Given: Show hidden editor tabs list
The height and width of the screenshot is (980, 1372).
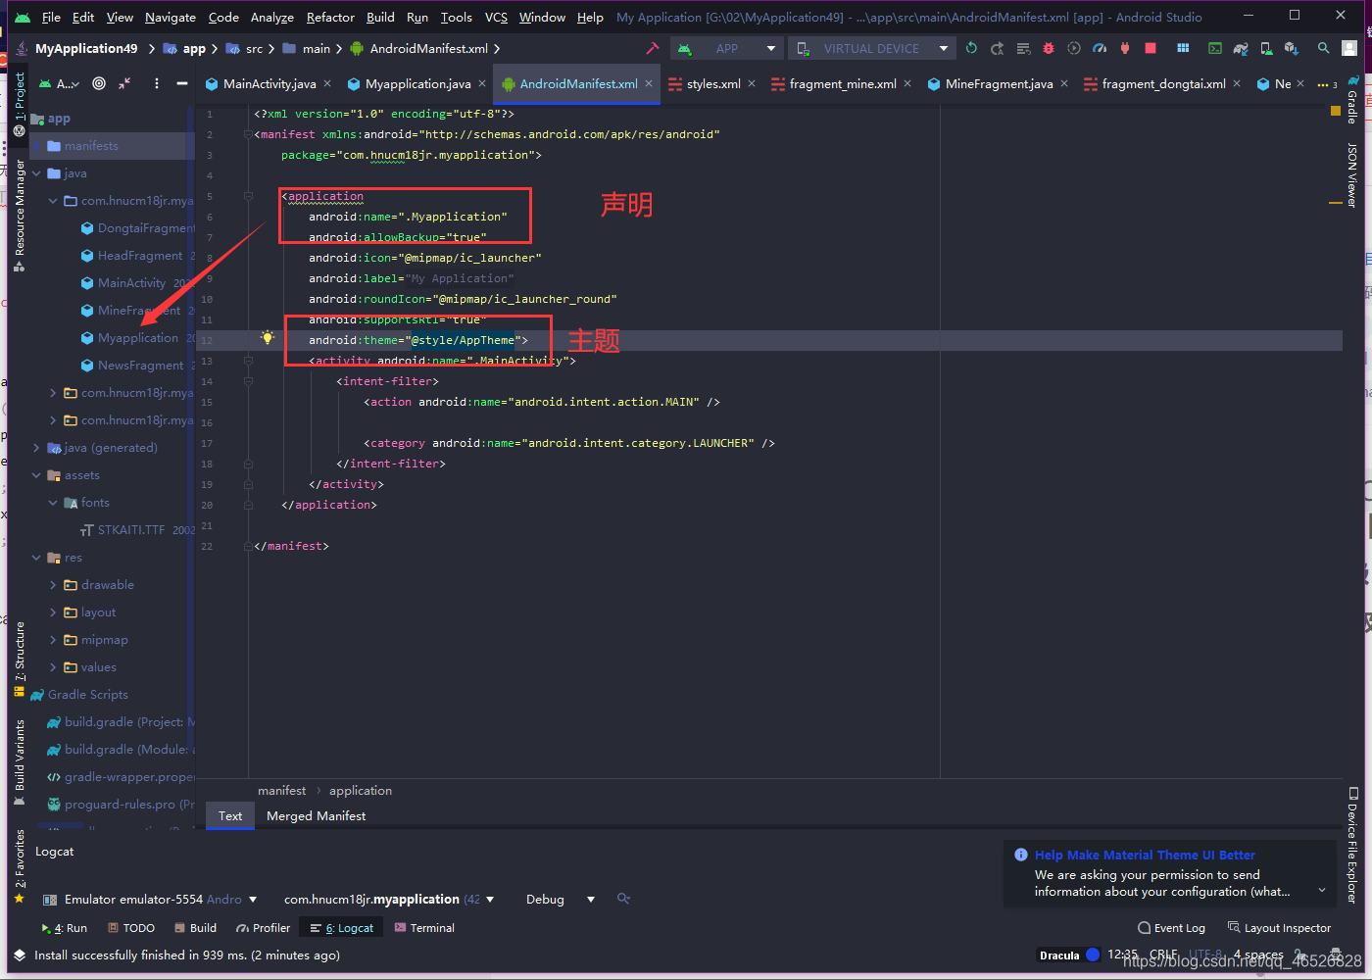Looking at the screenshot, I should [x=1327, y=85].
